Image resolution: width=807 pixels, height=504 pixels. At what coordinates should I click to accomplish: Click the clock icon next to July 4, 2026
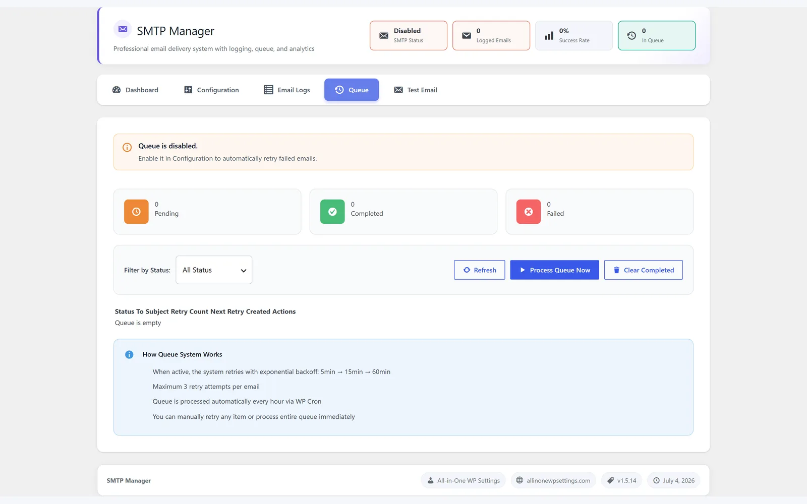[x=656, y=481]
